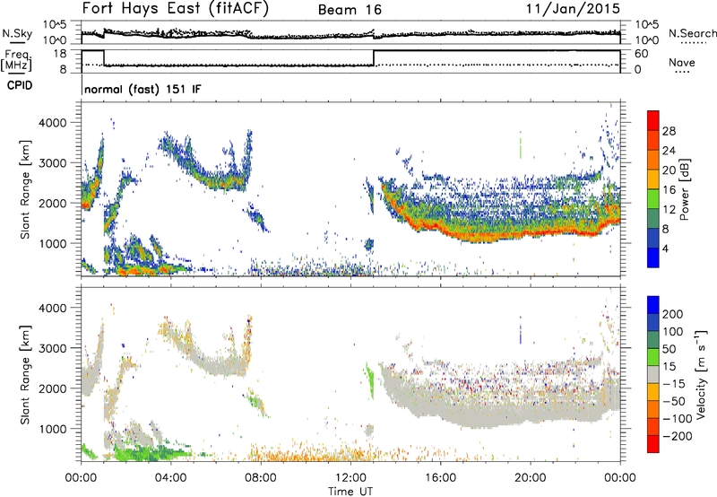Click the 16:00 time tick label
This screenshot has width=717, height=497.
[440, 478]
